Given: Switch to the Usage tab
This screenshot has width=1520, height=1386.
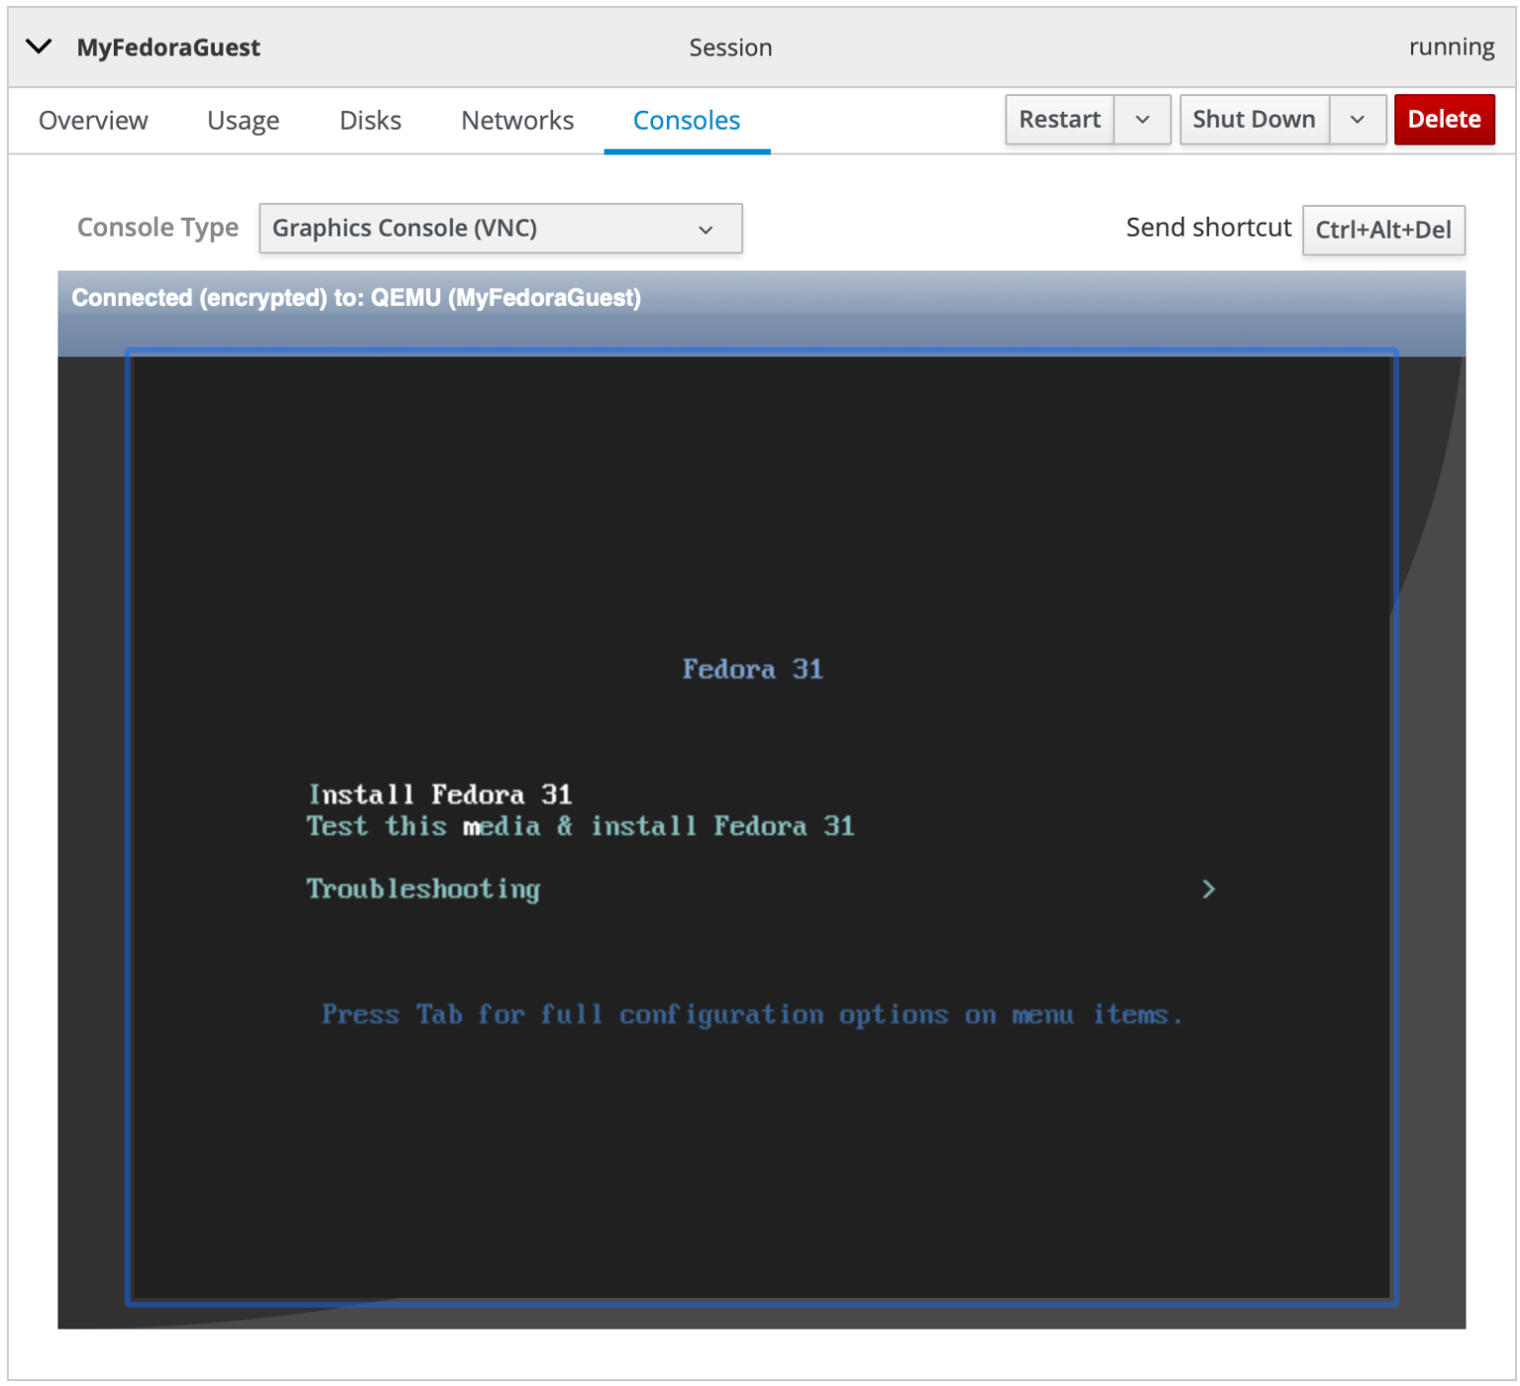Looking at the screenshot, I should (x=242, y=120).
